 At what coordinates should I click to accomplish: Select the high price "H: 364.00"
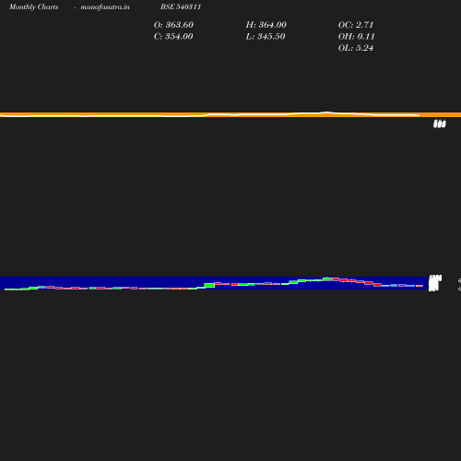(x=266, y=25)
